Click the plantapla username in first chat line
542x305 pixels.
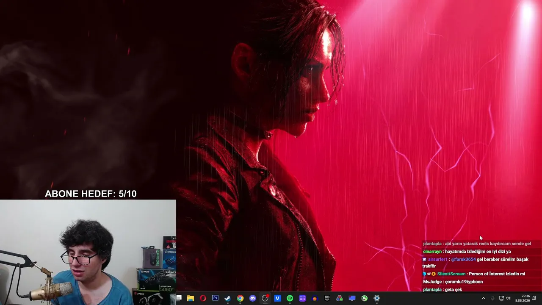click(432, 244)
